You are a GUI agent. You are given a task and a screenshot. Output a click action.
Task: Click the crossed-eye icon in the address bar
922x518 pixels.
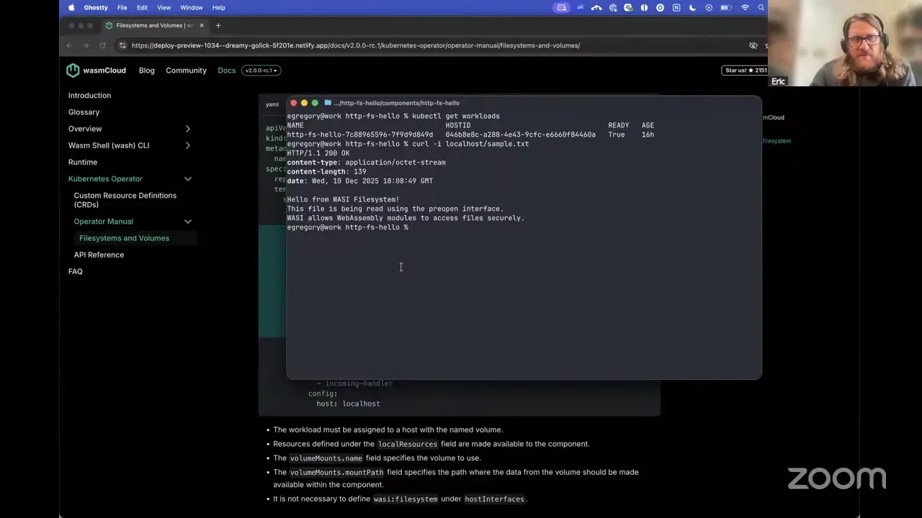pos(753,45)
